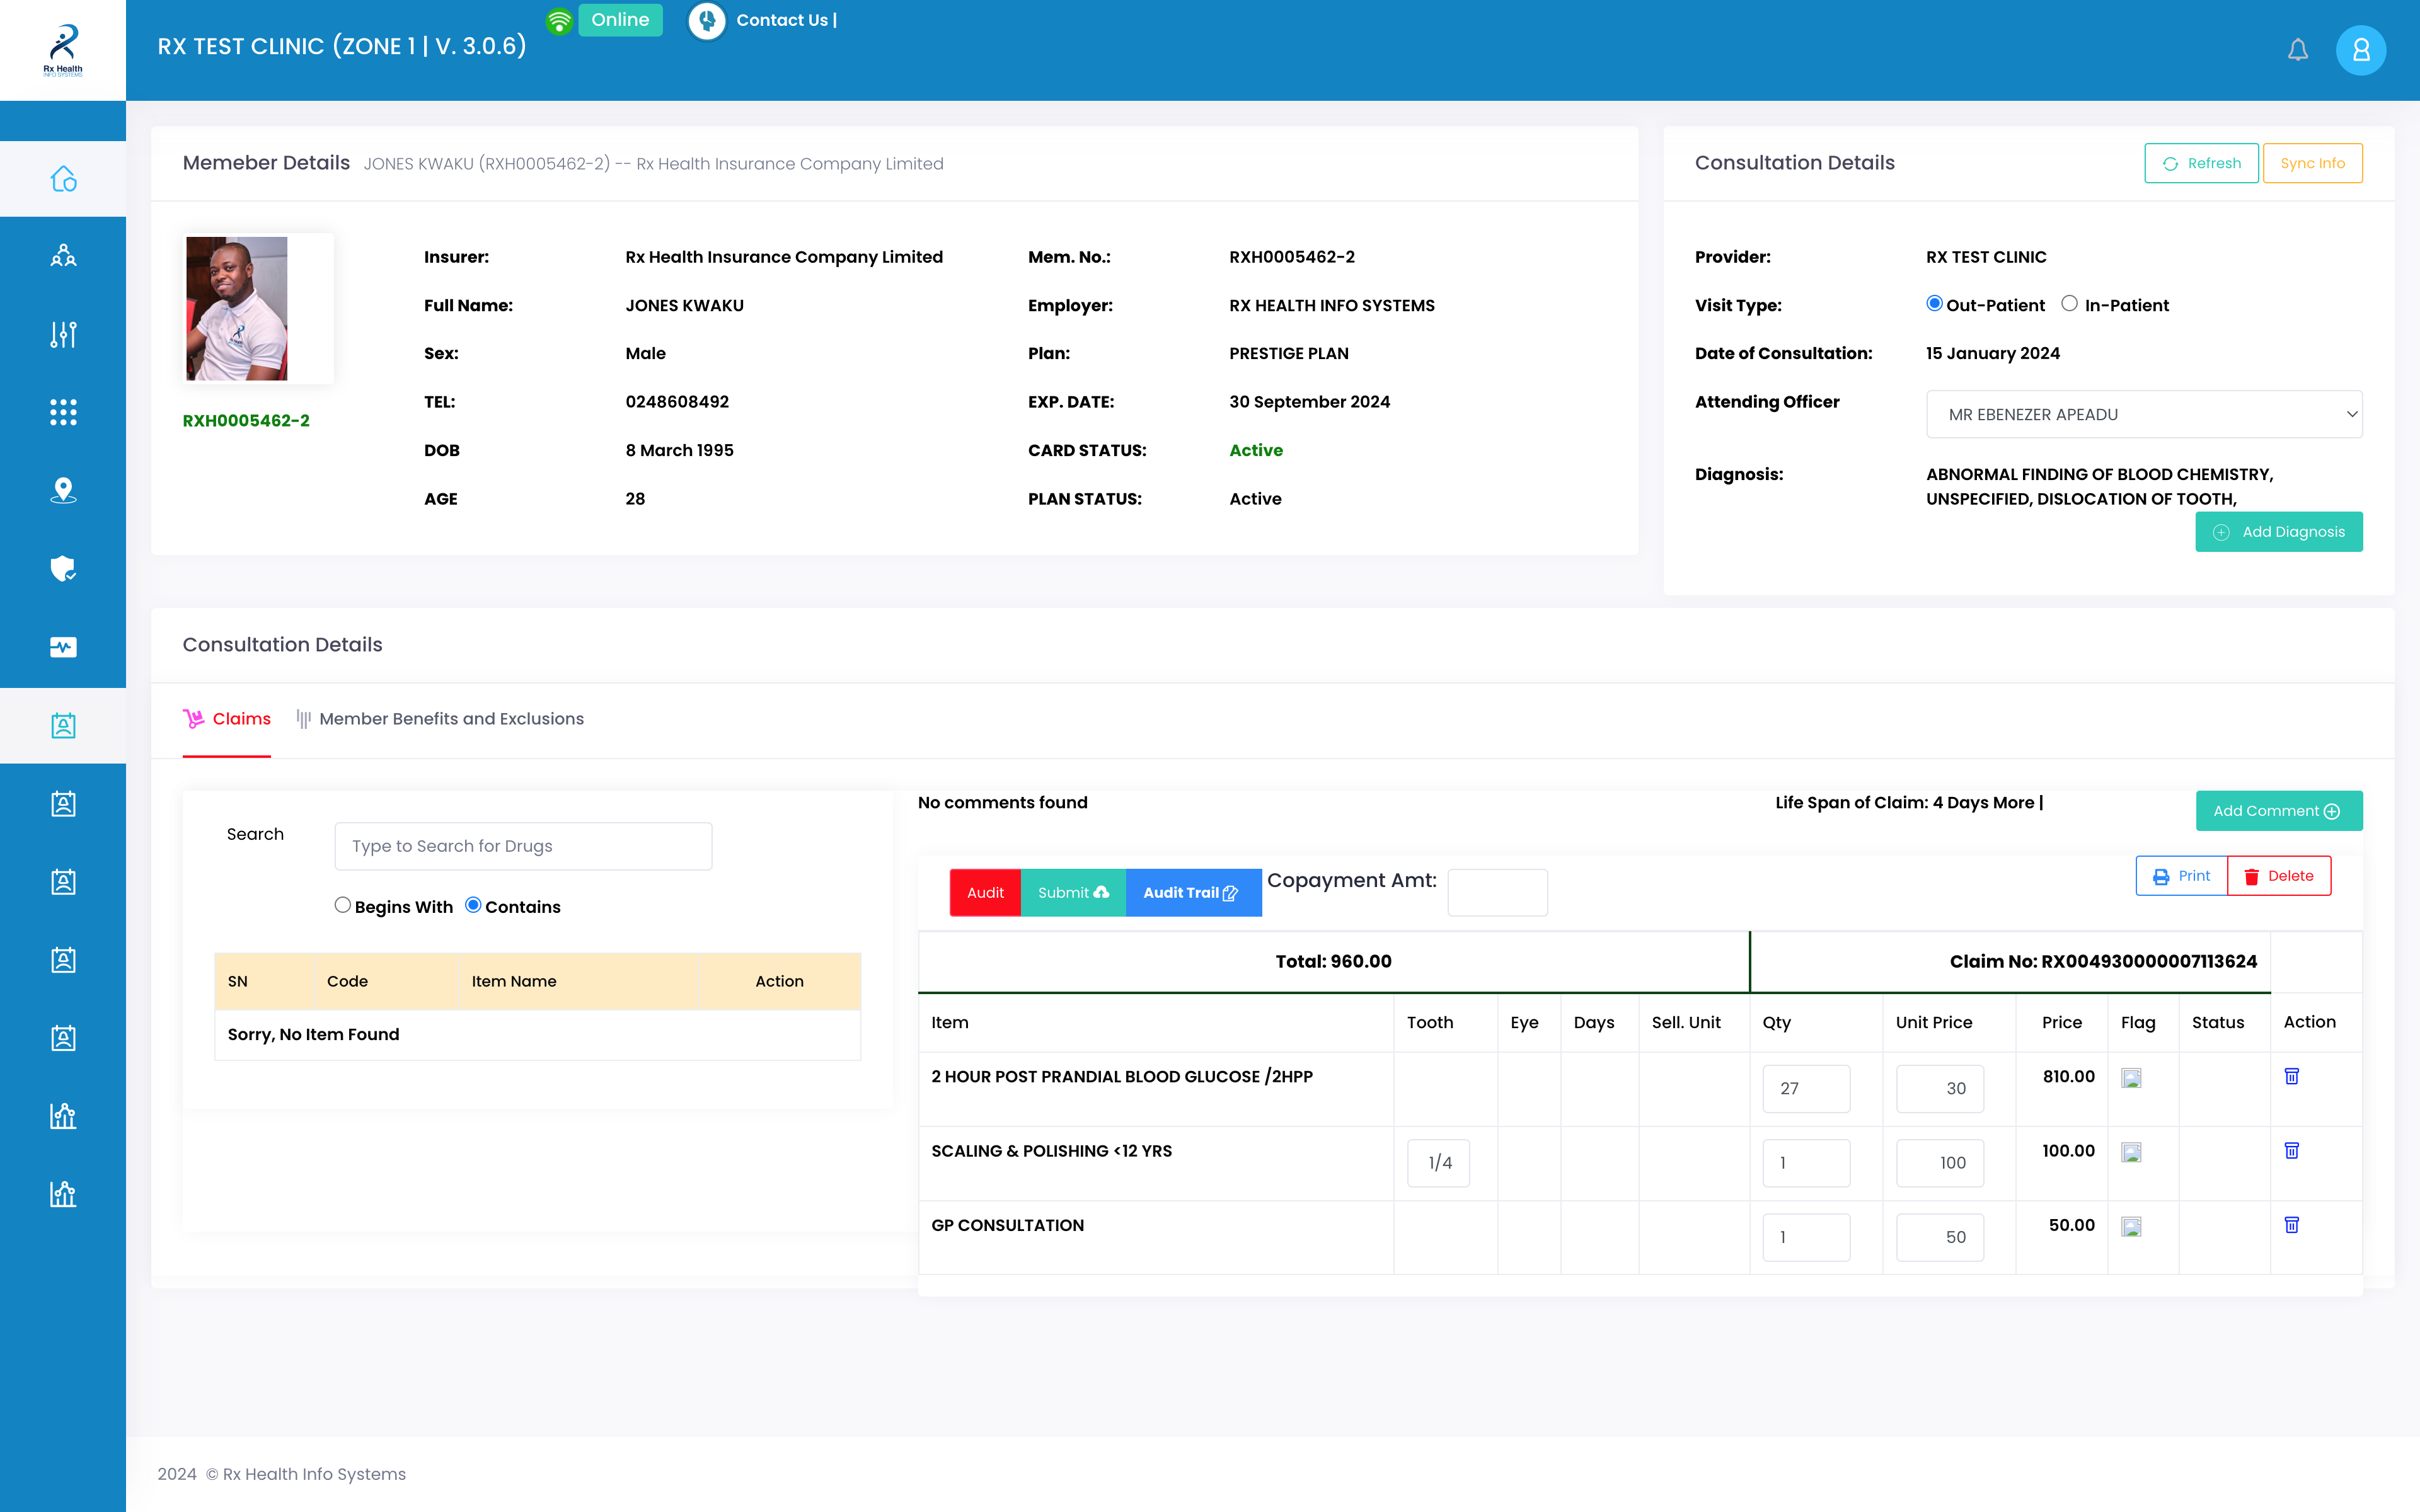Open the dots grid icon in sidebar

[x=63, y=412]
